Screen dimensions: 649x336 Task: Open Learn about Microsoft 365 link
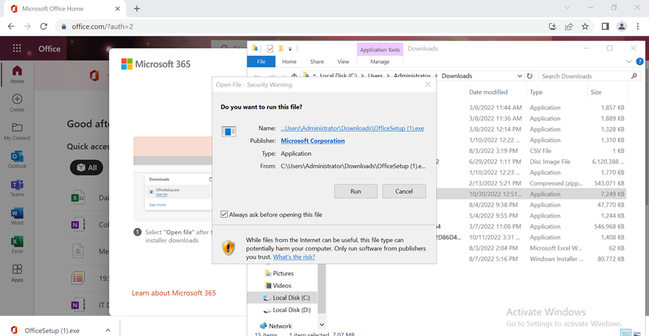174,293
